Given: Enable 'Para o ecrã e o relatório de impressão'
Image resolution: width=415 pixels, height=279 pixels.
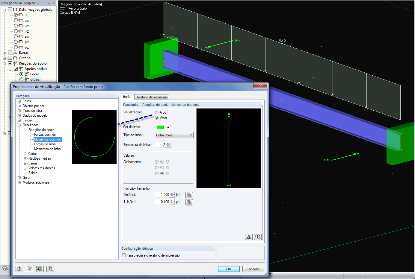Looking at the screenshot, I should pos(124,255).
